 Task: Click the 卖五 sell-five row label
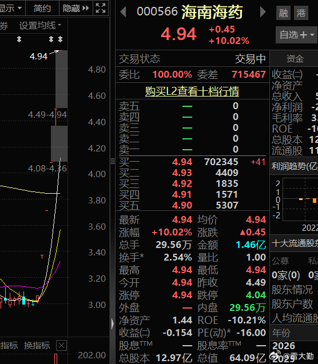tap(129, 106)
